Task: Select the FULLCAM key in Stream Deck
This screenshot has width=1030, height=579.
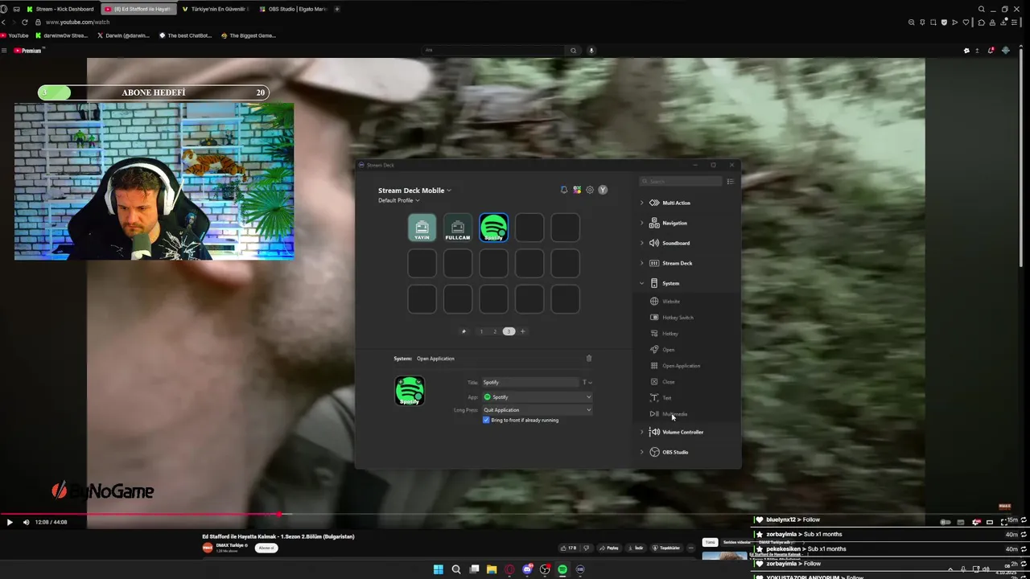Action: point(458,228)
